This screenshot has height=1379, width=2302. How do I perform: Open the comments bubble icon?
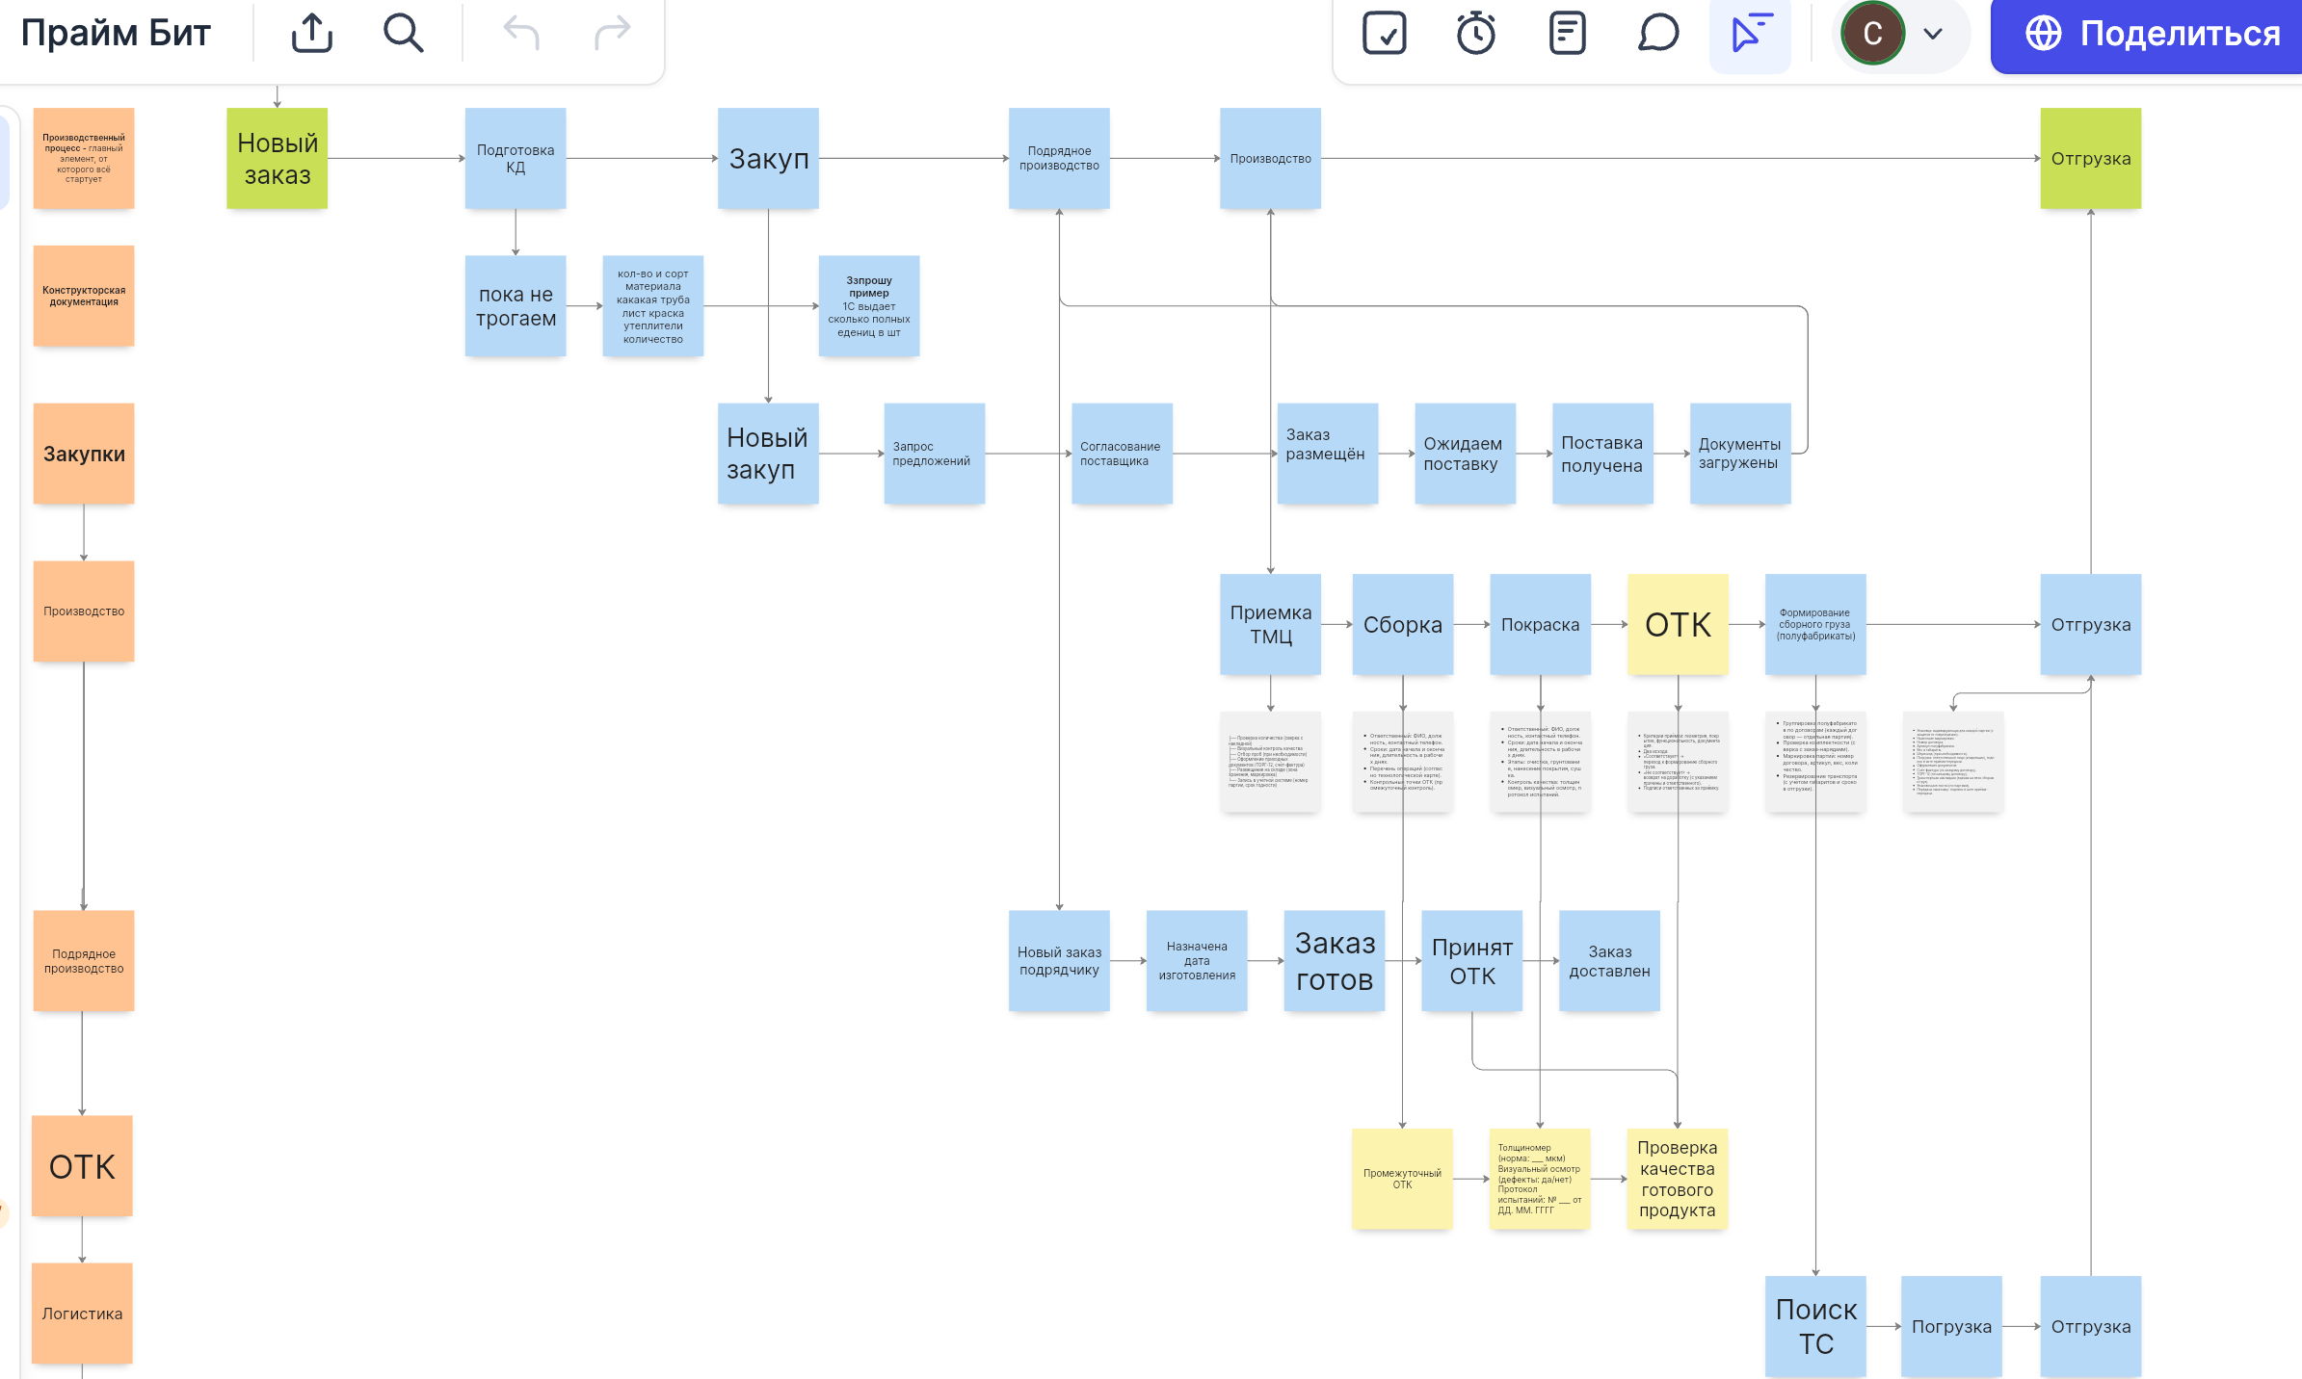click(x=1658, y=34)
